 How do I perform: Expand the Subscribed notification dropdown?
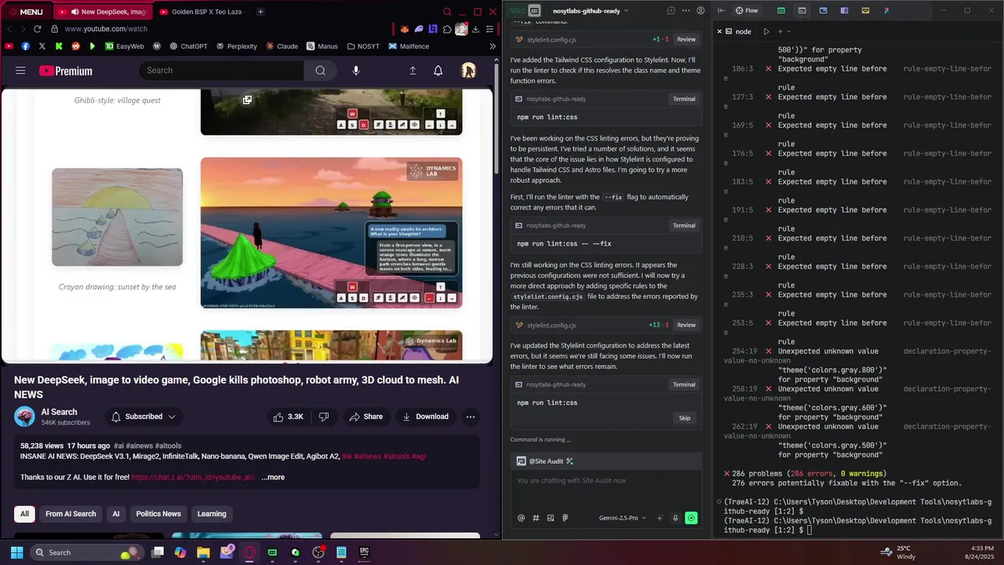pyautogui.click(x=143, y=417)
